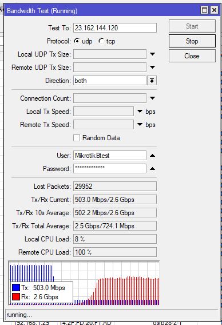Expand the Connection Count field
222x325 pixels.
(152, 98)
